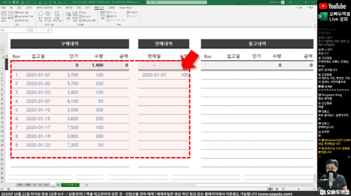351x196 pixels.
Task: Open the Visual Basic editor
Action: [x=4, y=16]
